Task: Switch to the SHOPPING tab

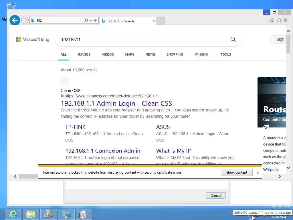Action: coord(175,54)
